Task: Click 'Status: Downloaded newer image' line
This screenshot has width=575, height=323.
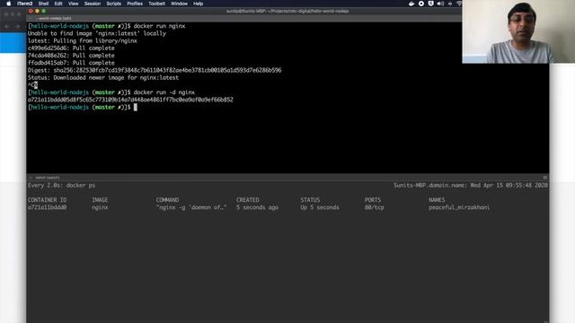Action: pos(103,78)
